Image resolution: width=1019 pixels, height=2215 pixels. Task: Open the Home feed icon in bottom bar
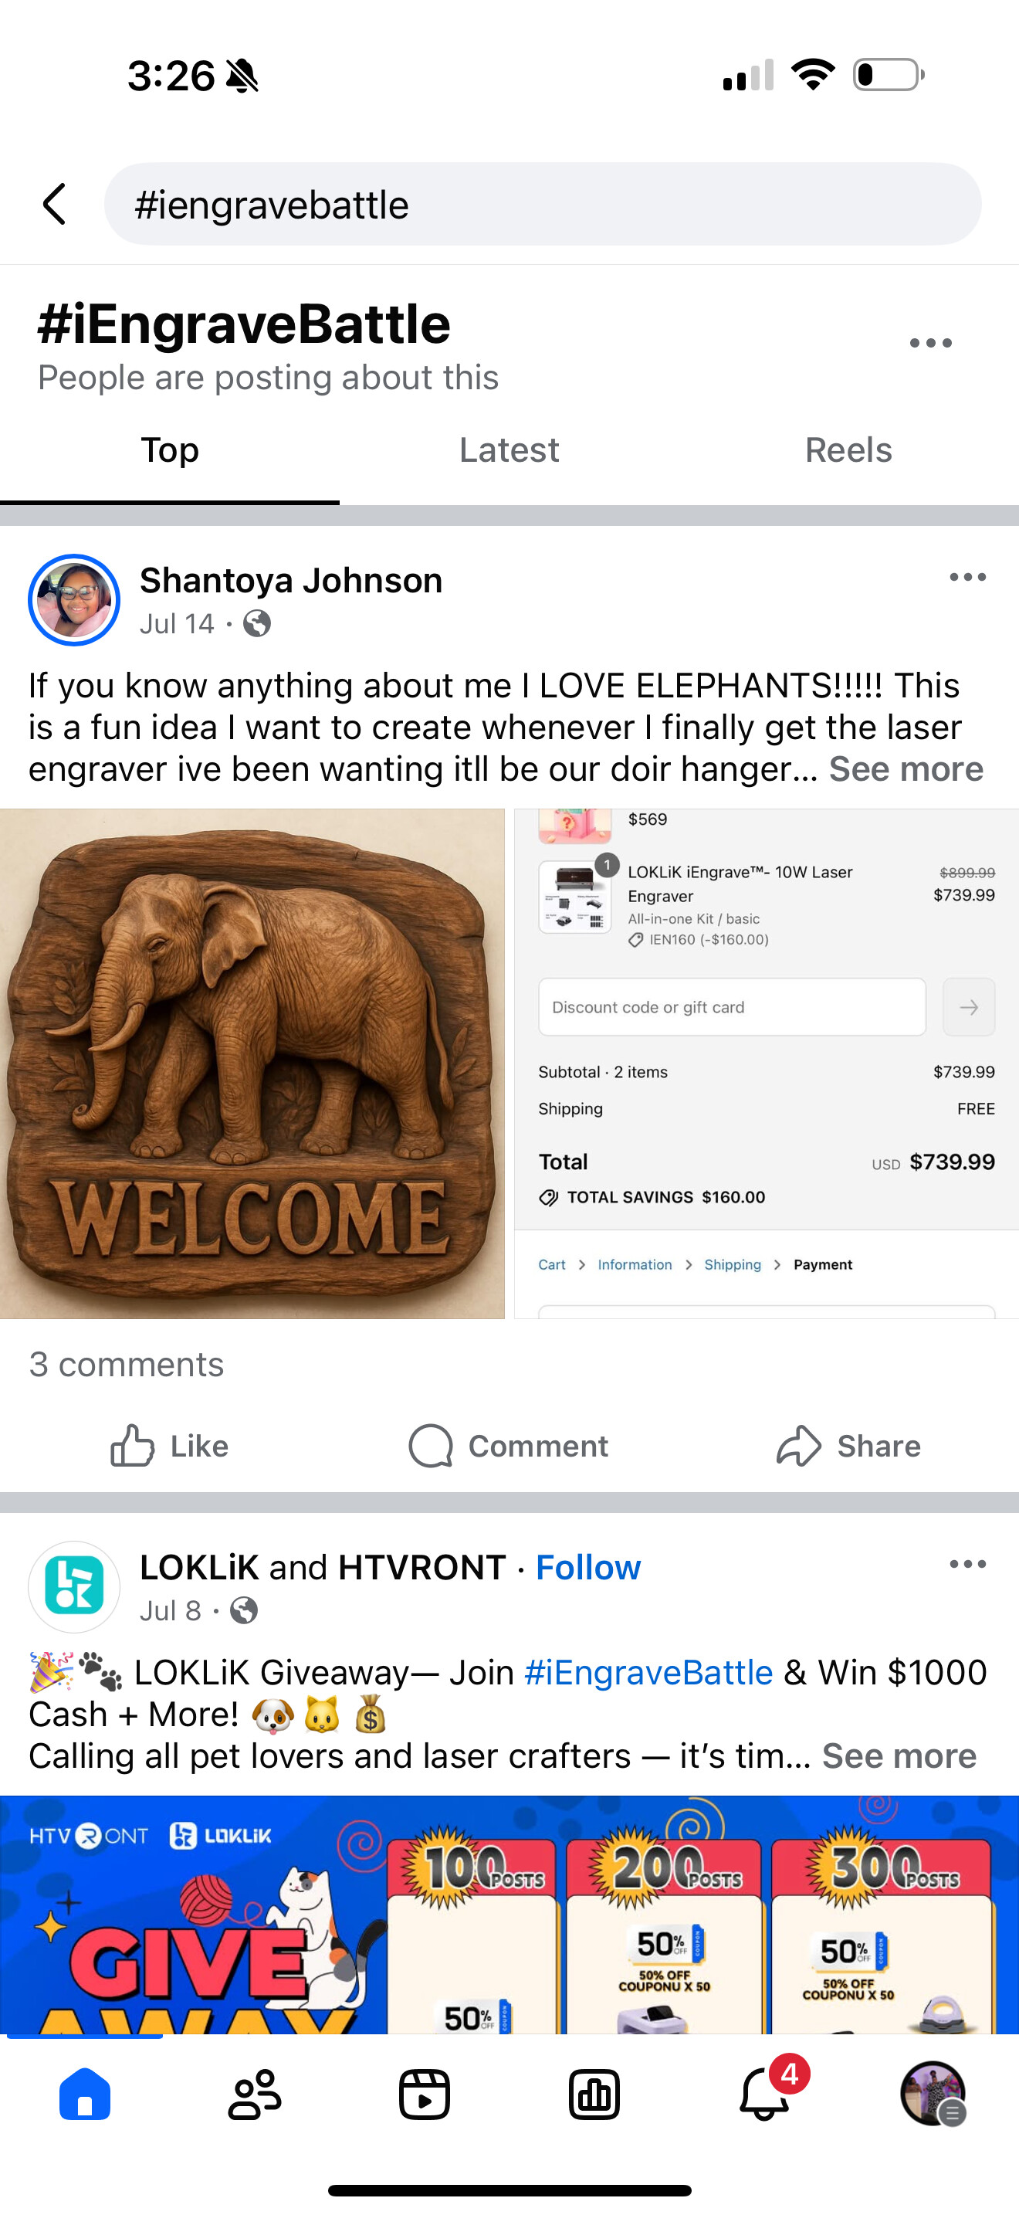tap(84, 2095)
